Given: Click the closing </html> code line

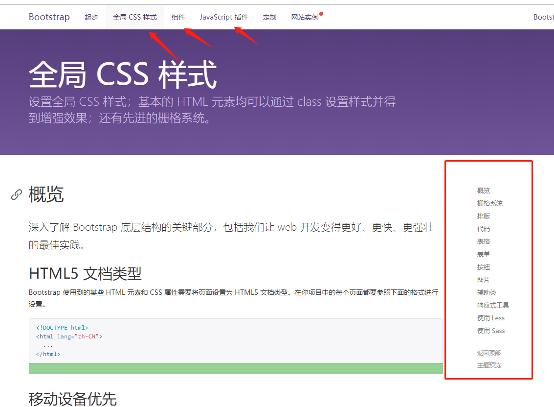Looking at the screenshot, I should click(x=48, y=354).
